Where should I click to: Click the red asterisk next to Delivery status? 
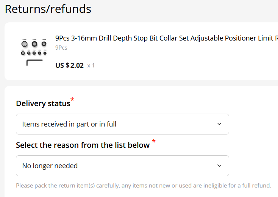pyautogui.click(x=72, y=100)
